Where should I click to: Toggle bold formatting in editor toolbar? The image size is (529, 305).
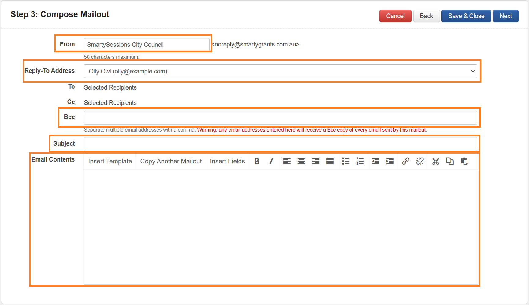tap(257, 161)
